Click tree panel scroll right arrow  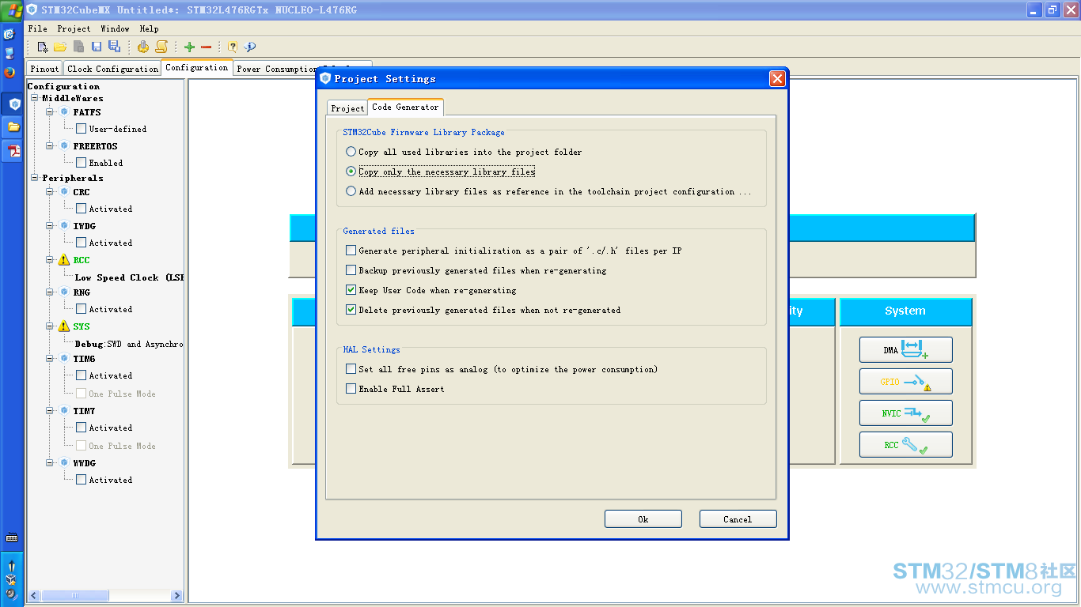177,596
